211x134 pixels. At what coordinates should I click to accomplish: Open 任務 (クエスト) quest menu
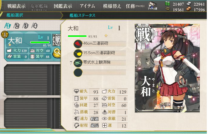tap(135, 6)
